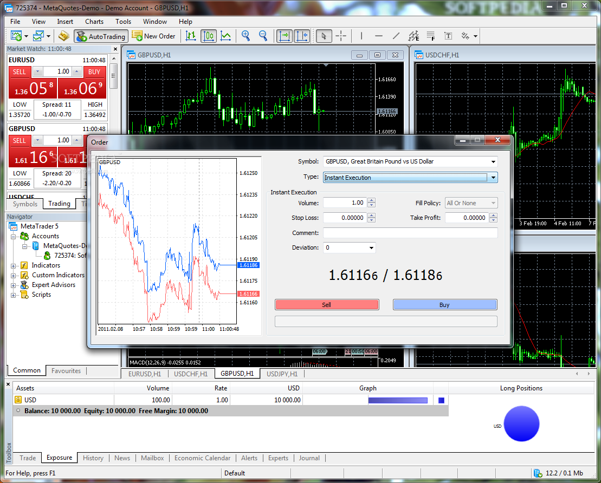Expand the Indicators tree node
Viewport: 601px width, 483px height.
(13, 265)
